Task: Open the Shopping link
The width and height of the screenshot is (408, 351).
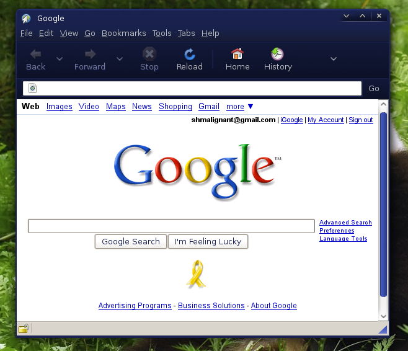Action: pyautogui.click(x=175, y=107)
